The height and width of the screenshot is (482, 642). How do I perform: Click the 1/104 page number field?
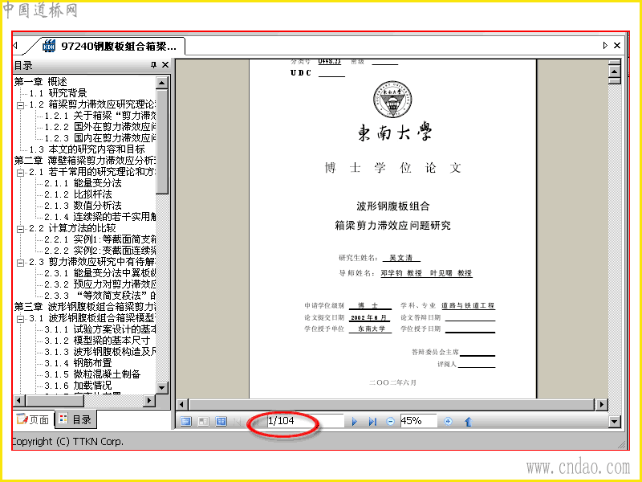coord(305,421)
